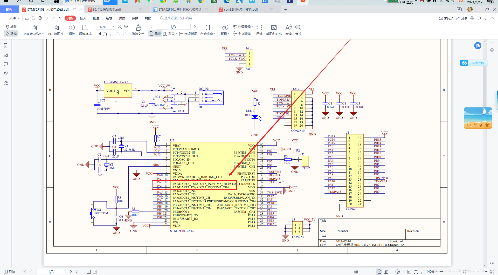The height and width of the screenshot is (275, 498).
Task: Activate the Select (选择) cursor tool
Action: pyautogui.click(x=11, y=33)
